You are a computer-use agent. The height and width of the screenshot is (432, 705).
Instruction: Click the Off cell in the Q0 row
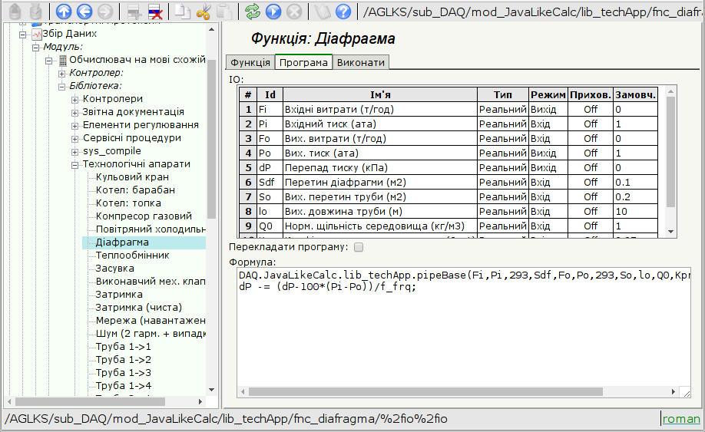[x=591, y=226]
